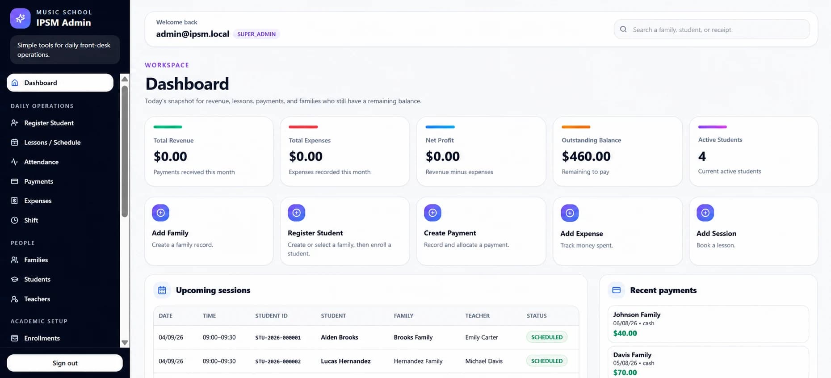Click the Total Revenue stat card
Viewport: 831px width, 378px height.
click(209, 151)
